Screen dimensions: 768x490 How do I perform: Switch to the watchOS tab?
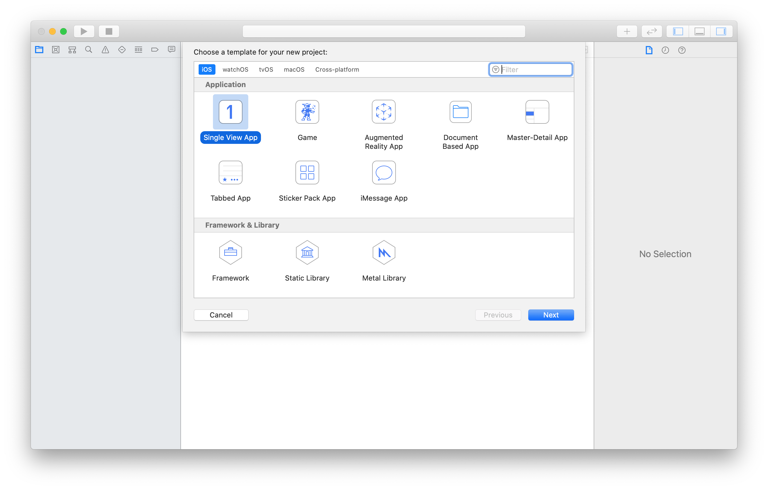pyautogui.click(x=235, y=69)
